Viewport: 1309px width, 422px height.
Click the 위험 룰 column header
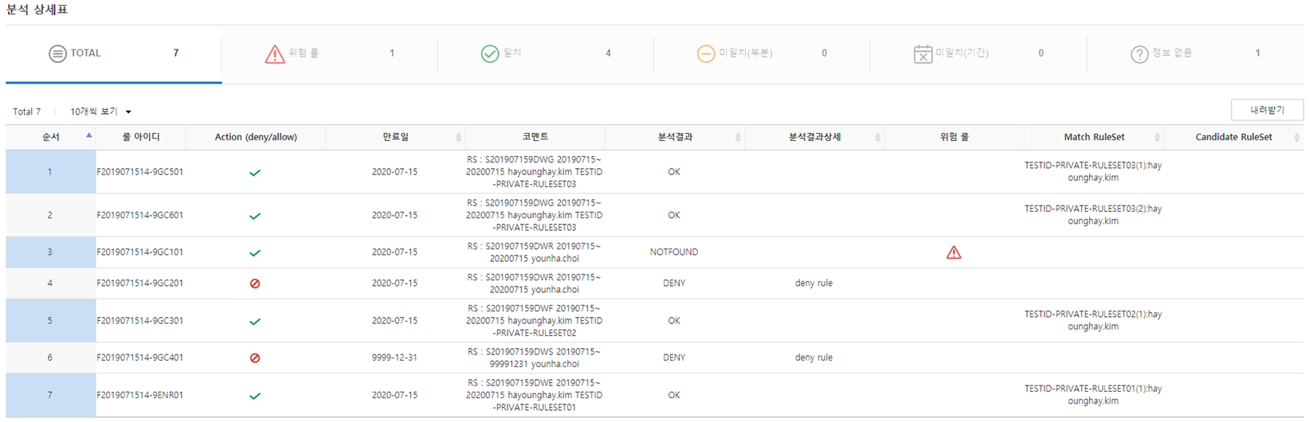pos(954,137)
